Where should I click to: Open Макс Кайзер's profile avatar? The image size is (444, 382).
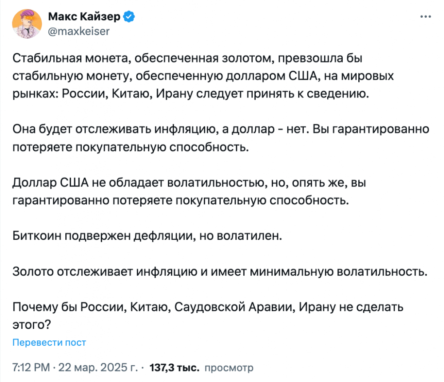tap(27, 24)
